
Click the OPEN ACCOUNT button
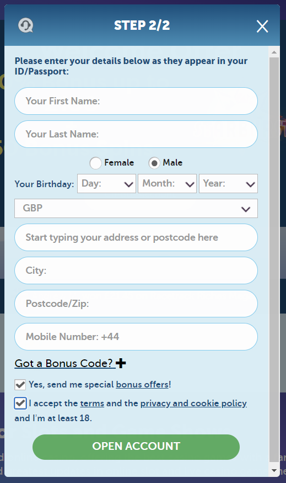tap(136, 447)
